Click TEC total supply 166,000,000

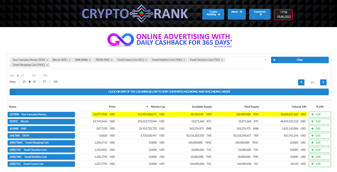coord(243,164)
